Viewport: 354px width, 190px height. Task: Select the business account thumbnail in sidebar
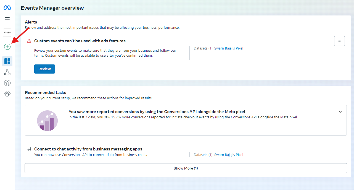[7, 32]
